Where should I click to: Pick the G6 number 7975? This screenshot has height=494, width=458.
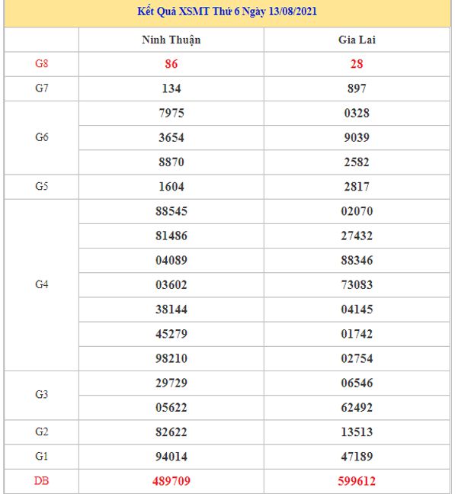point(171,113)
